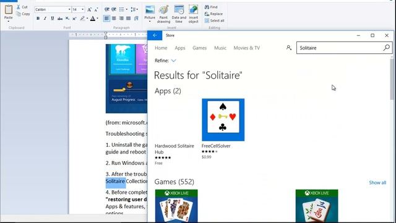The height and width of the screenshot is (223, 396).
Task: Click the Free price under Hardwood Solitaire Hub
Action: coord(158,163)
